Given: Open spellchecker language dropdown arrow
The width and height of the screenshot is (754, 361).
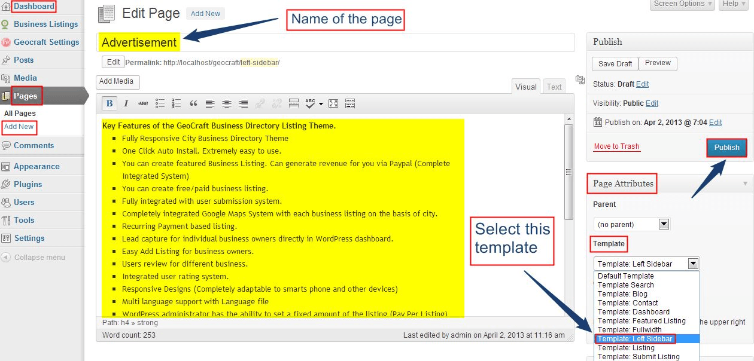Looking at the screenshot, I should (x=321, y=104).
